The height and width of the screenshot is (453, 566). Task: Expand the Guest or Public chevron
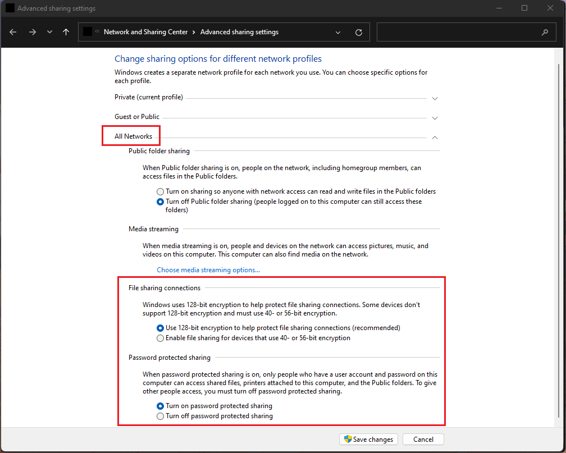point(435,118)
